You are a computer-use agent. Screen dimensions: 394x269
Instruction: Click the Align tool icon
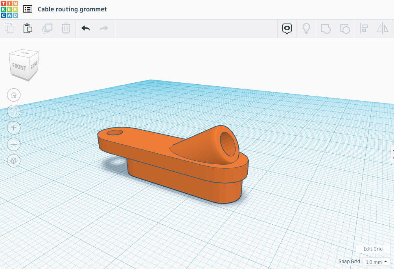(x=364, y=28)
